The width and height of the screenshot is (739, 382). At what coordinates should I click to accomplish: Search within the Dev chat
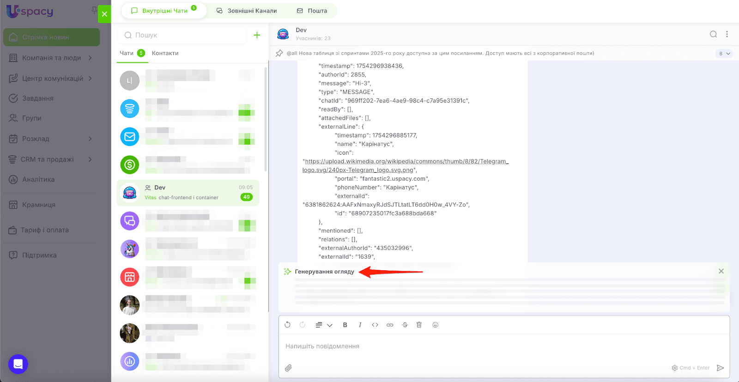pos(714,34)
